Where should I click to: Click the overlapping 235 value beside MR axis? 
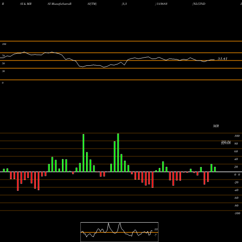pyautogui.click(x=226, y=142)
